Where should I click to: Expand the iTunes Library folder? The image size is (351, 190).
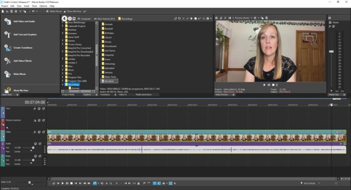point(63,44)
